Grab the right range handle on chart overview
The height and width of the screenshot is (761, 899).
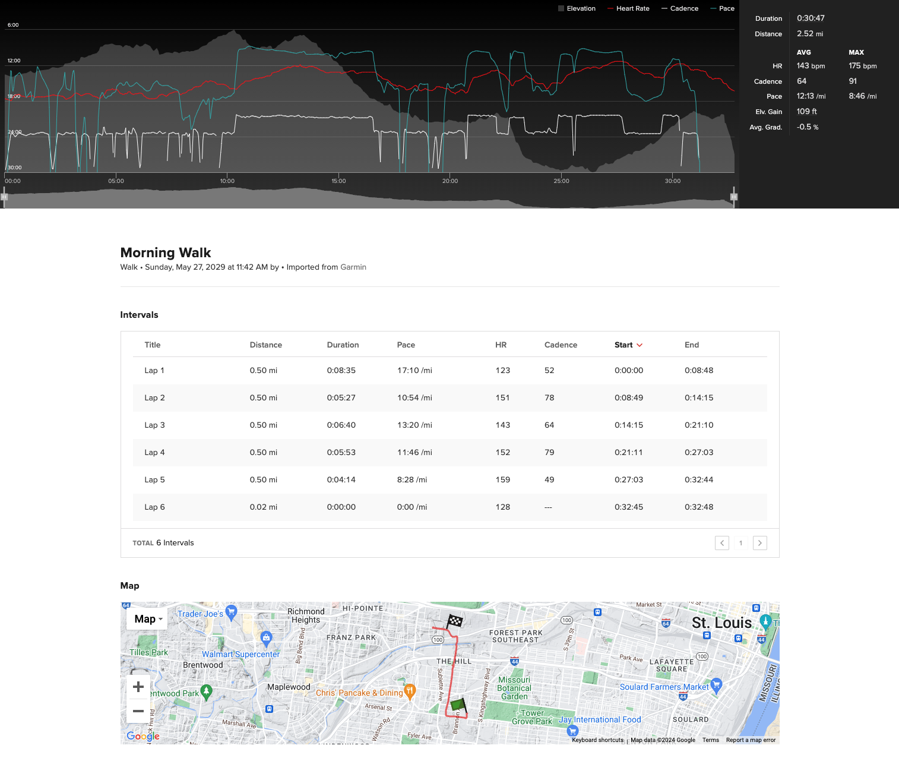(734, 197)
